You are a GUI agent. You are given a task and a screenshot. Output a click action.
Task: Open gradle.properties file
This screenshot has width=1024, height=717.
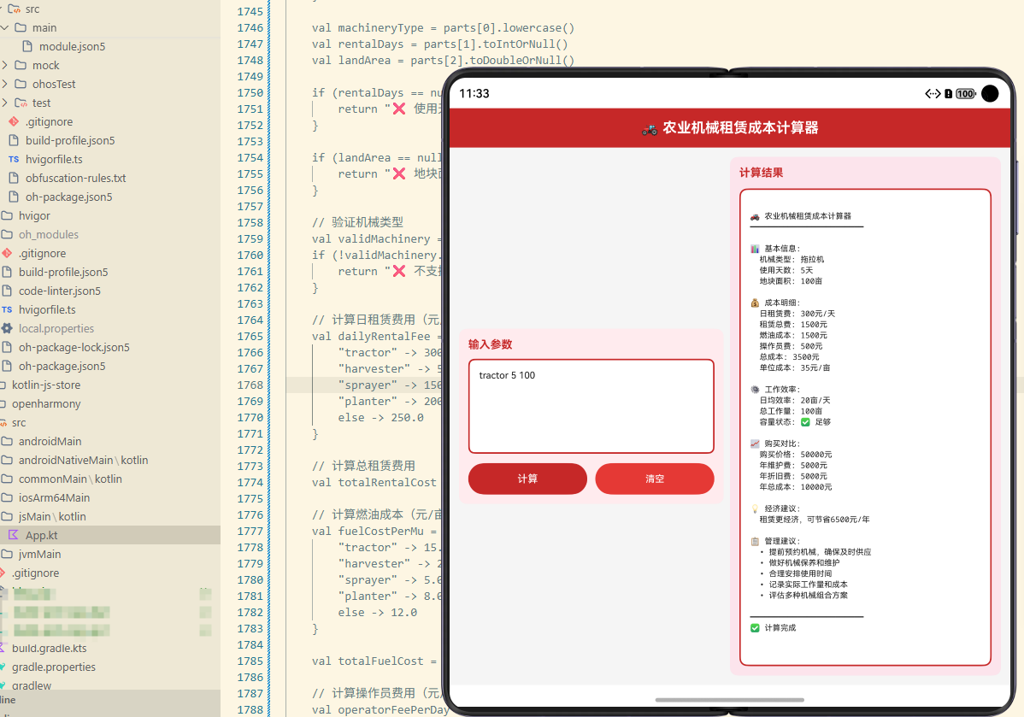tap(54, 667)
